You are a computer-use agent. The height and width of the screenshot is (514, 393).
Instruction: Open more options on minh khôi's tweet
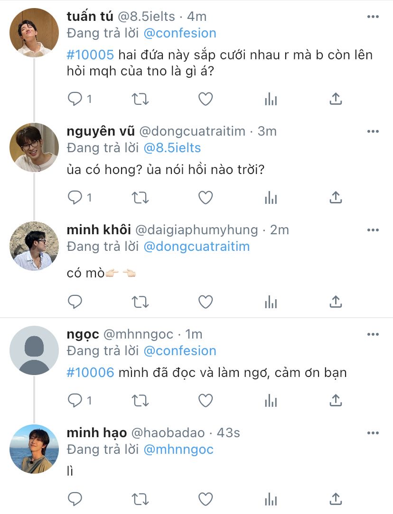[373, 230]
